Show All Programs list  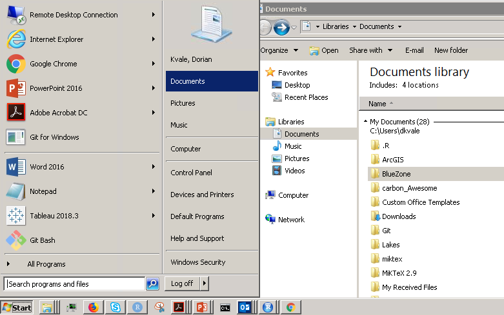click(x=46, y=264)
